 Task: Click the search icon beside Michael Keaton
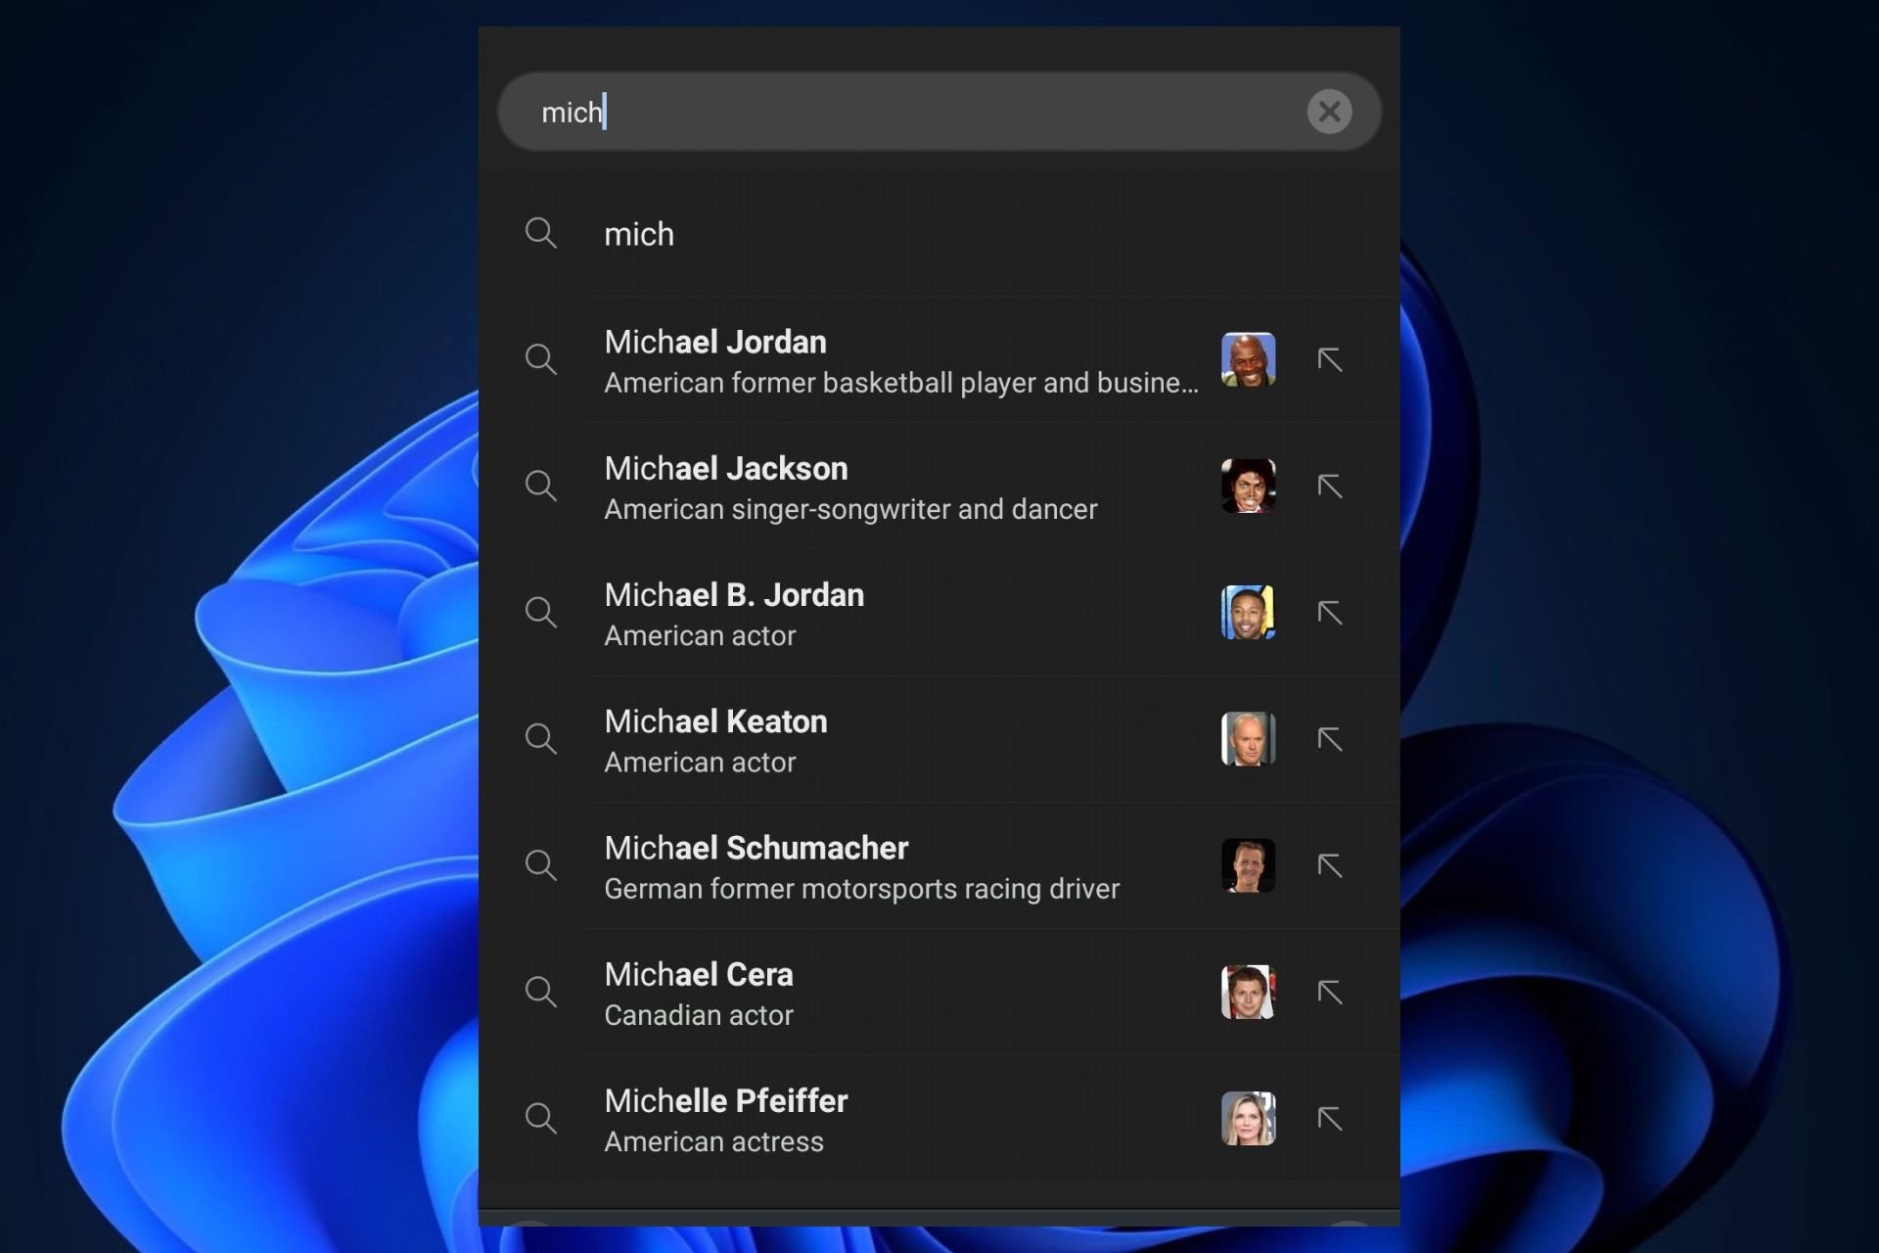click(541, 738)
